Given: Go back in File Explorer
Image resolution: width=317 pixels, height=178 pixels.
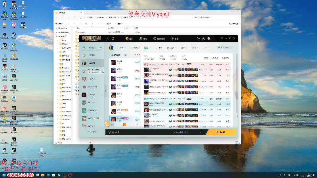Looking at the screenshot, I should click(57, 17).
